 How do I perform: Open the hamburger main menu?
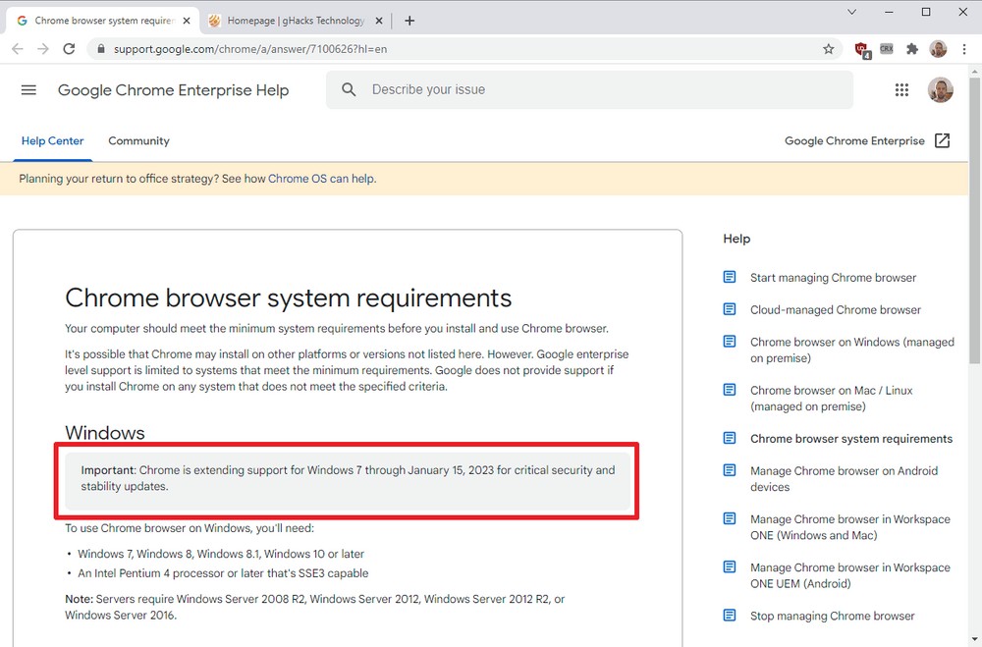[x=28, y=90]
